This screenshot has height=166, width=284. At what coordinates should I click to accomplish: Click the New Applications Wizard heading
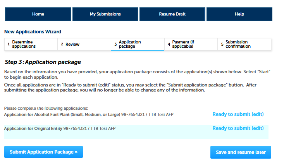pos(33,32)
